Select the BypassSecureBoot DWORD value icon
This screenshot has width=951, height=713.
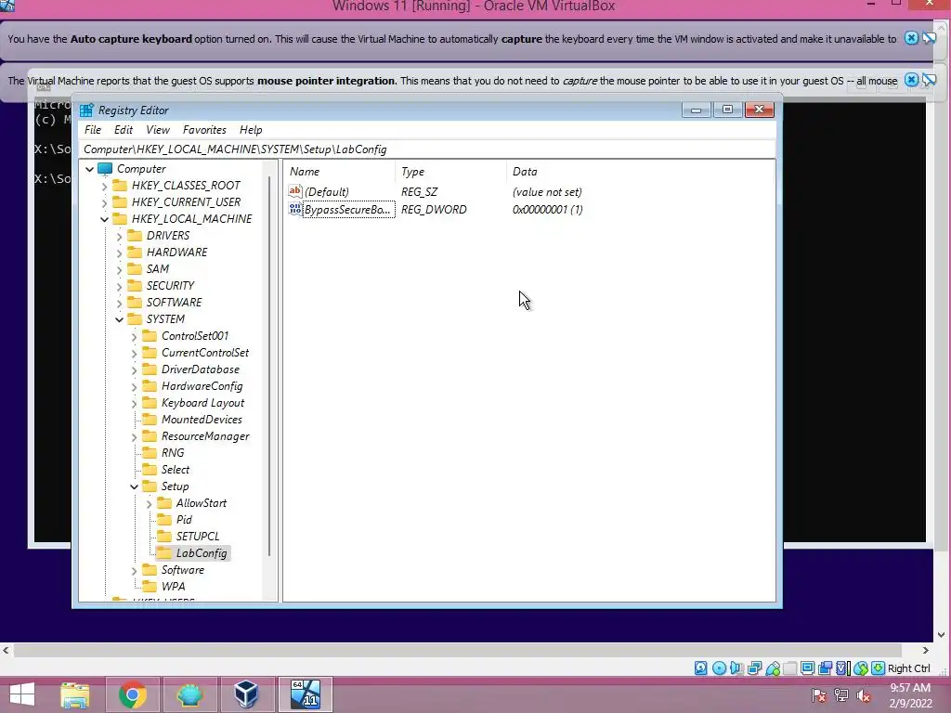click(294, 209)
